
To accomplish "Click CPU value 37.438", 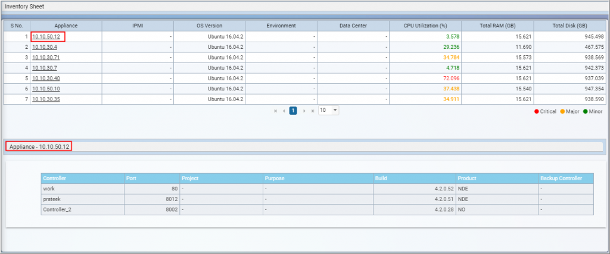I will (x=452, y=89).
